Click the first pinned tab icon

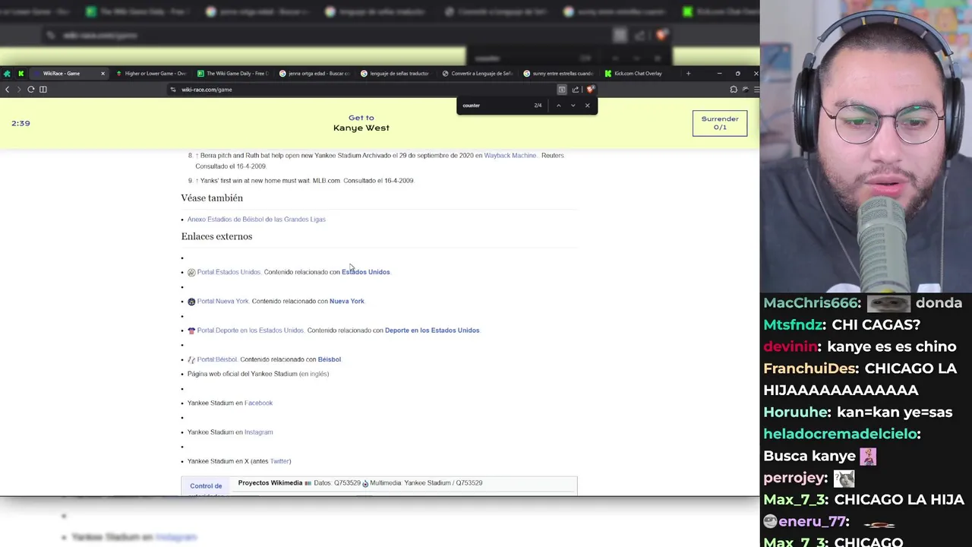coord(7,74)
